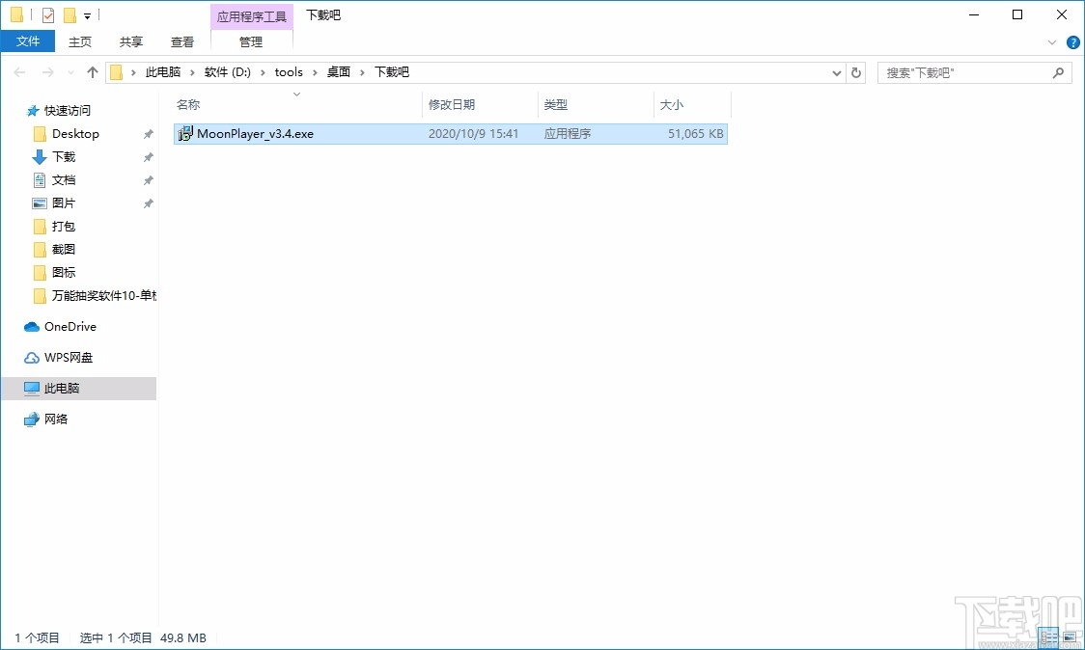1085x650 pixels.
Task: Go up one folder level with the arrow
Action: (x=92, y=71)
